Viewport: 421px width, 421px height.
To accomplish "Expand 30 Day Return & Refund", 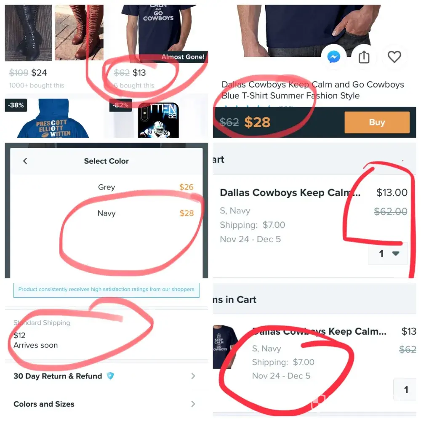I will pos(107,376).
